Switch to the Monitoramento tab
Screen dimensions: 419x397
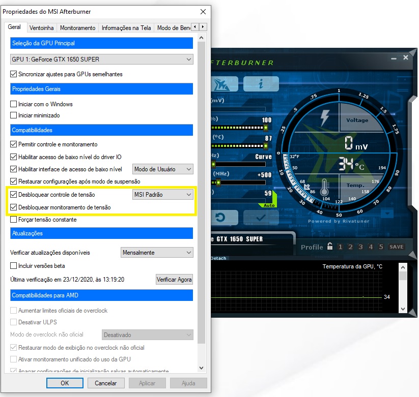pyautogui.click(x=78, y=28)
